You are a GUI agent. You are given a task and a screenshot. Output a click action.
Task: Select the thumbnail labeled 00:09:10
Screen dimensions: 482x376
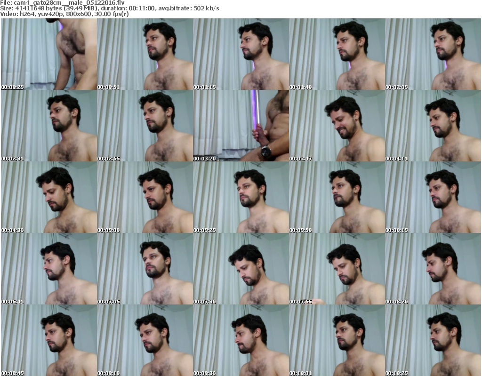point(145,340)
